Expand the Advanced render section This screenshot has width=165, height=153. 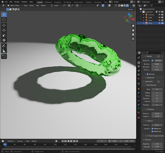pyautogui.click(x=150, y=78)
